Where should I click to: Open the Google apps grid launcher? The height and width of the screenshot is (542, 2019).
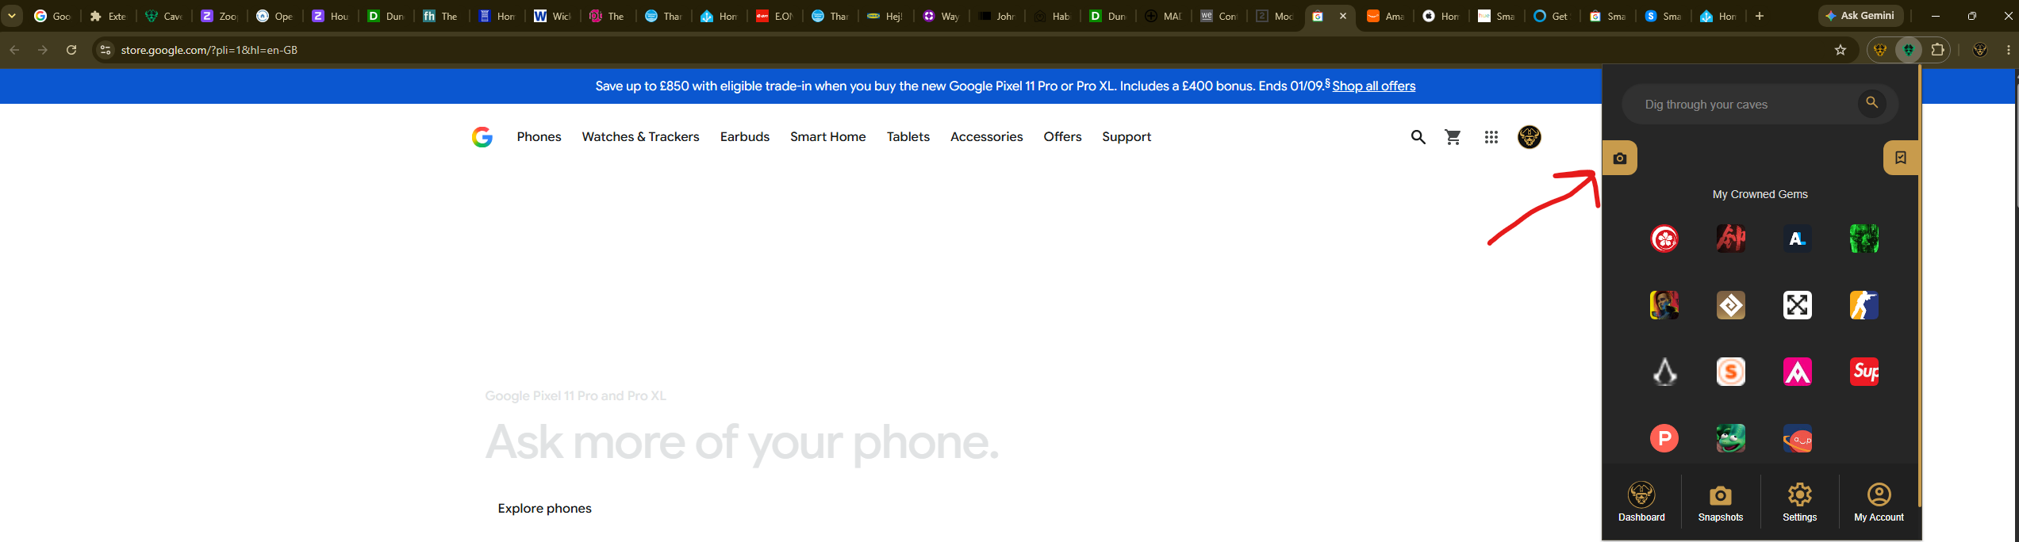(1491, 137)
